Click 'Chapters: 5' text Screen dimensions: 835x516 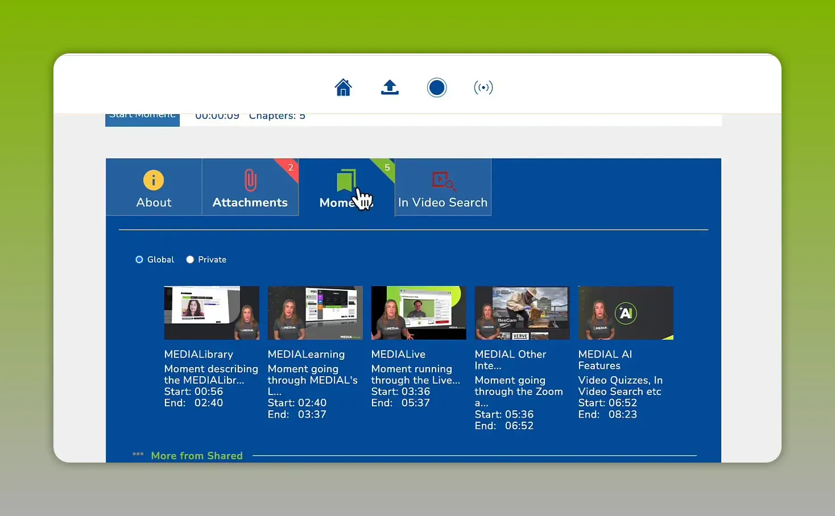277,116
